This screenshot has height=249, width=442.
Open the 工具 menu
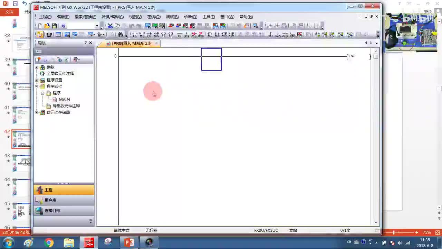coord(209,17)
